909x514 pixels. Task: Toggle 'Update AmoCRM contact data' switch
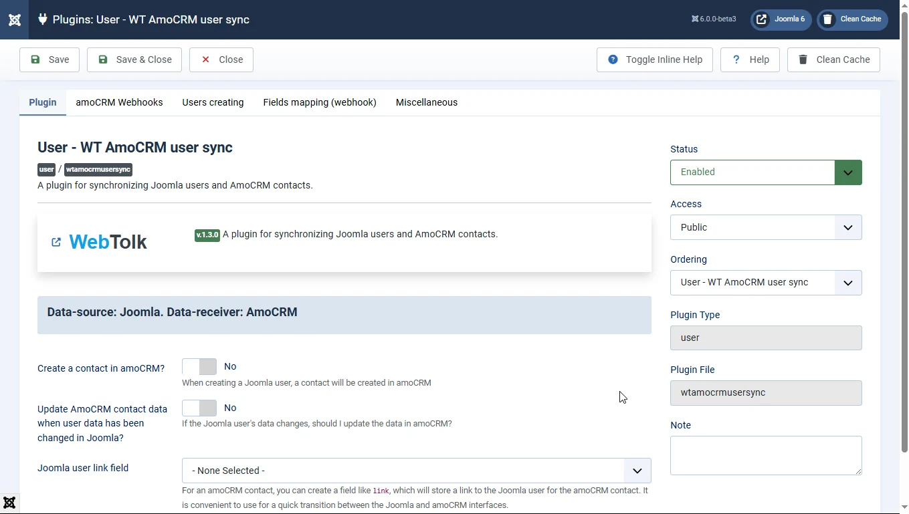[199, 408]
